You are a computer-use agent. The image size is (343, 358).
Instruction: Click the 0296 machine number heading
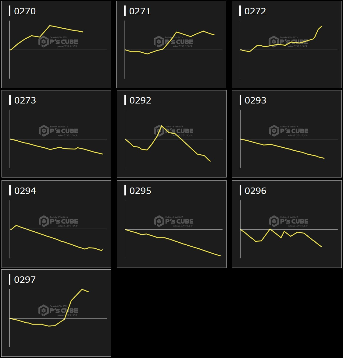255,191
